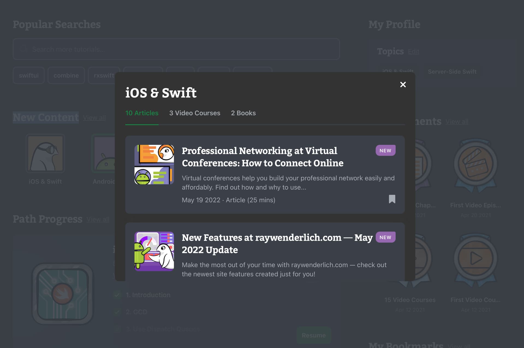The image size is (524, 348).
Task: Click the First Video Cou... play badge
Action: point(475,260)
